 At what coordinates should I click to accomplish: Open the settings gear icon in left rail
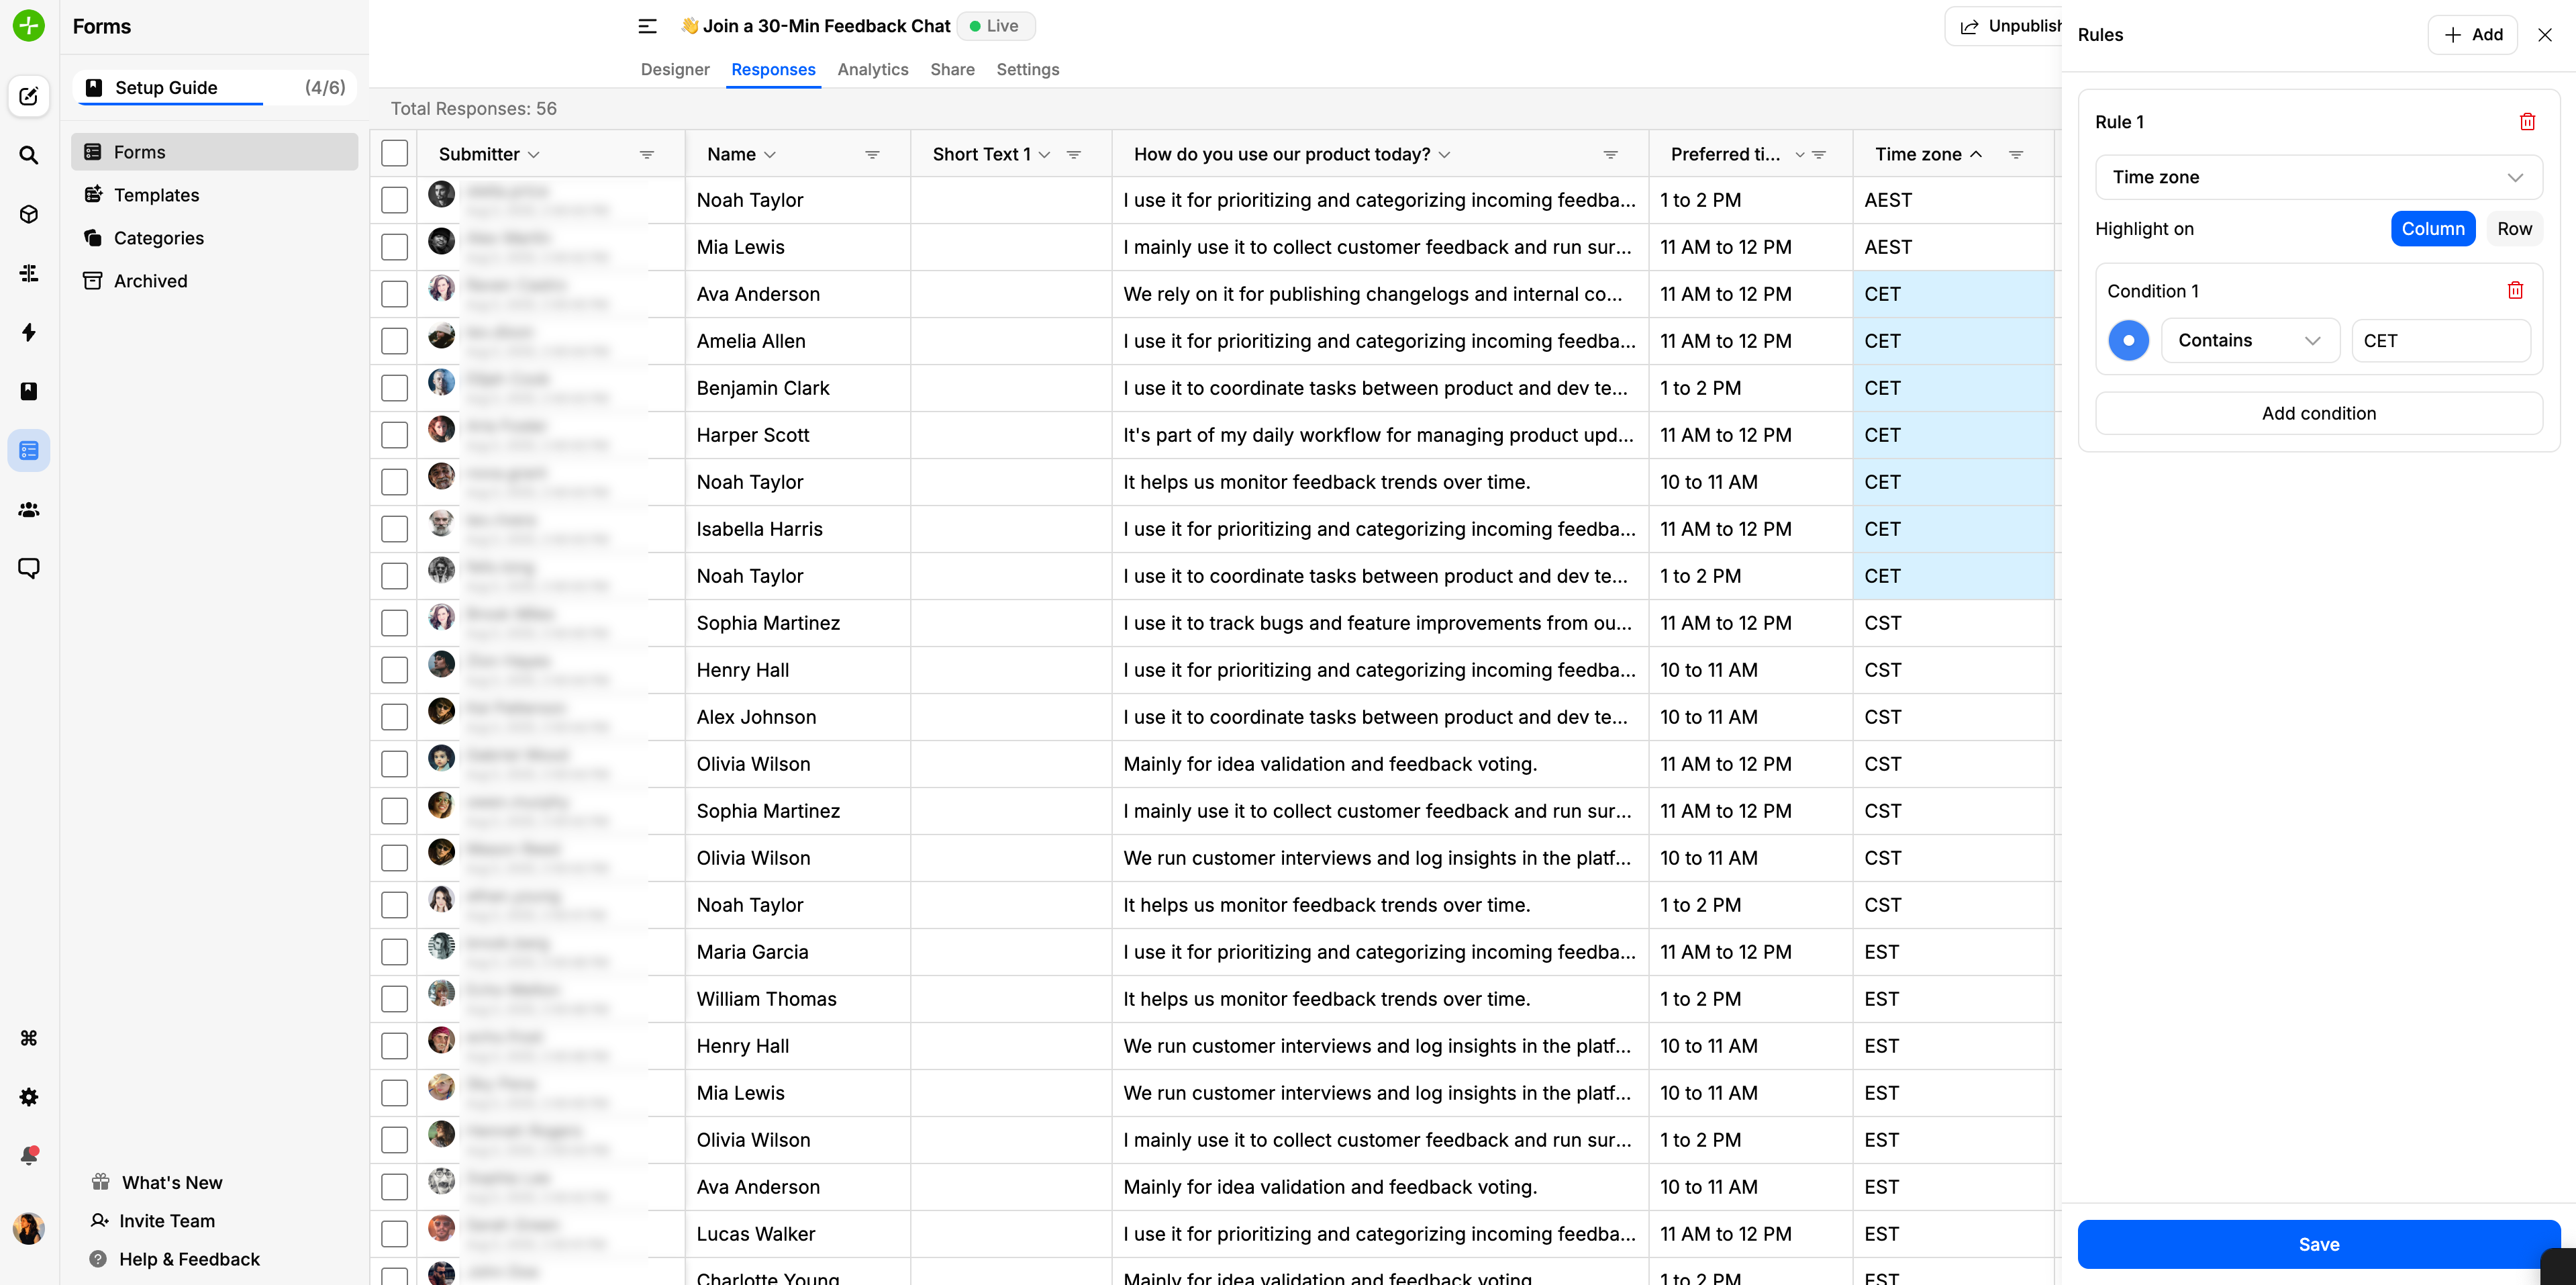(x=29, y=1097)
